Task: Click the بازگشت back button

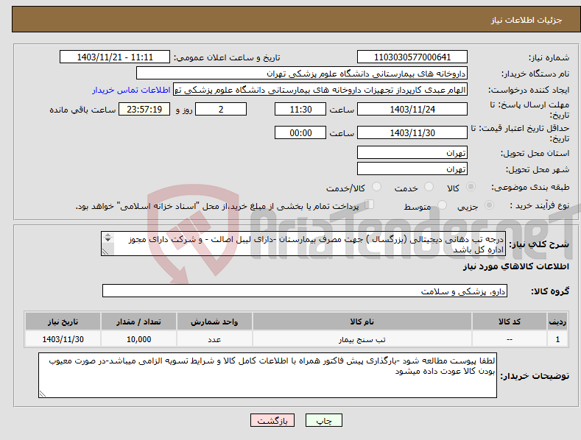Action: coord(272,421)
